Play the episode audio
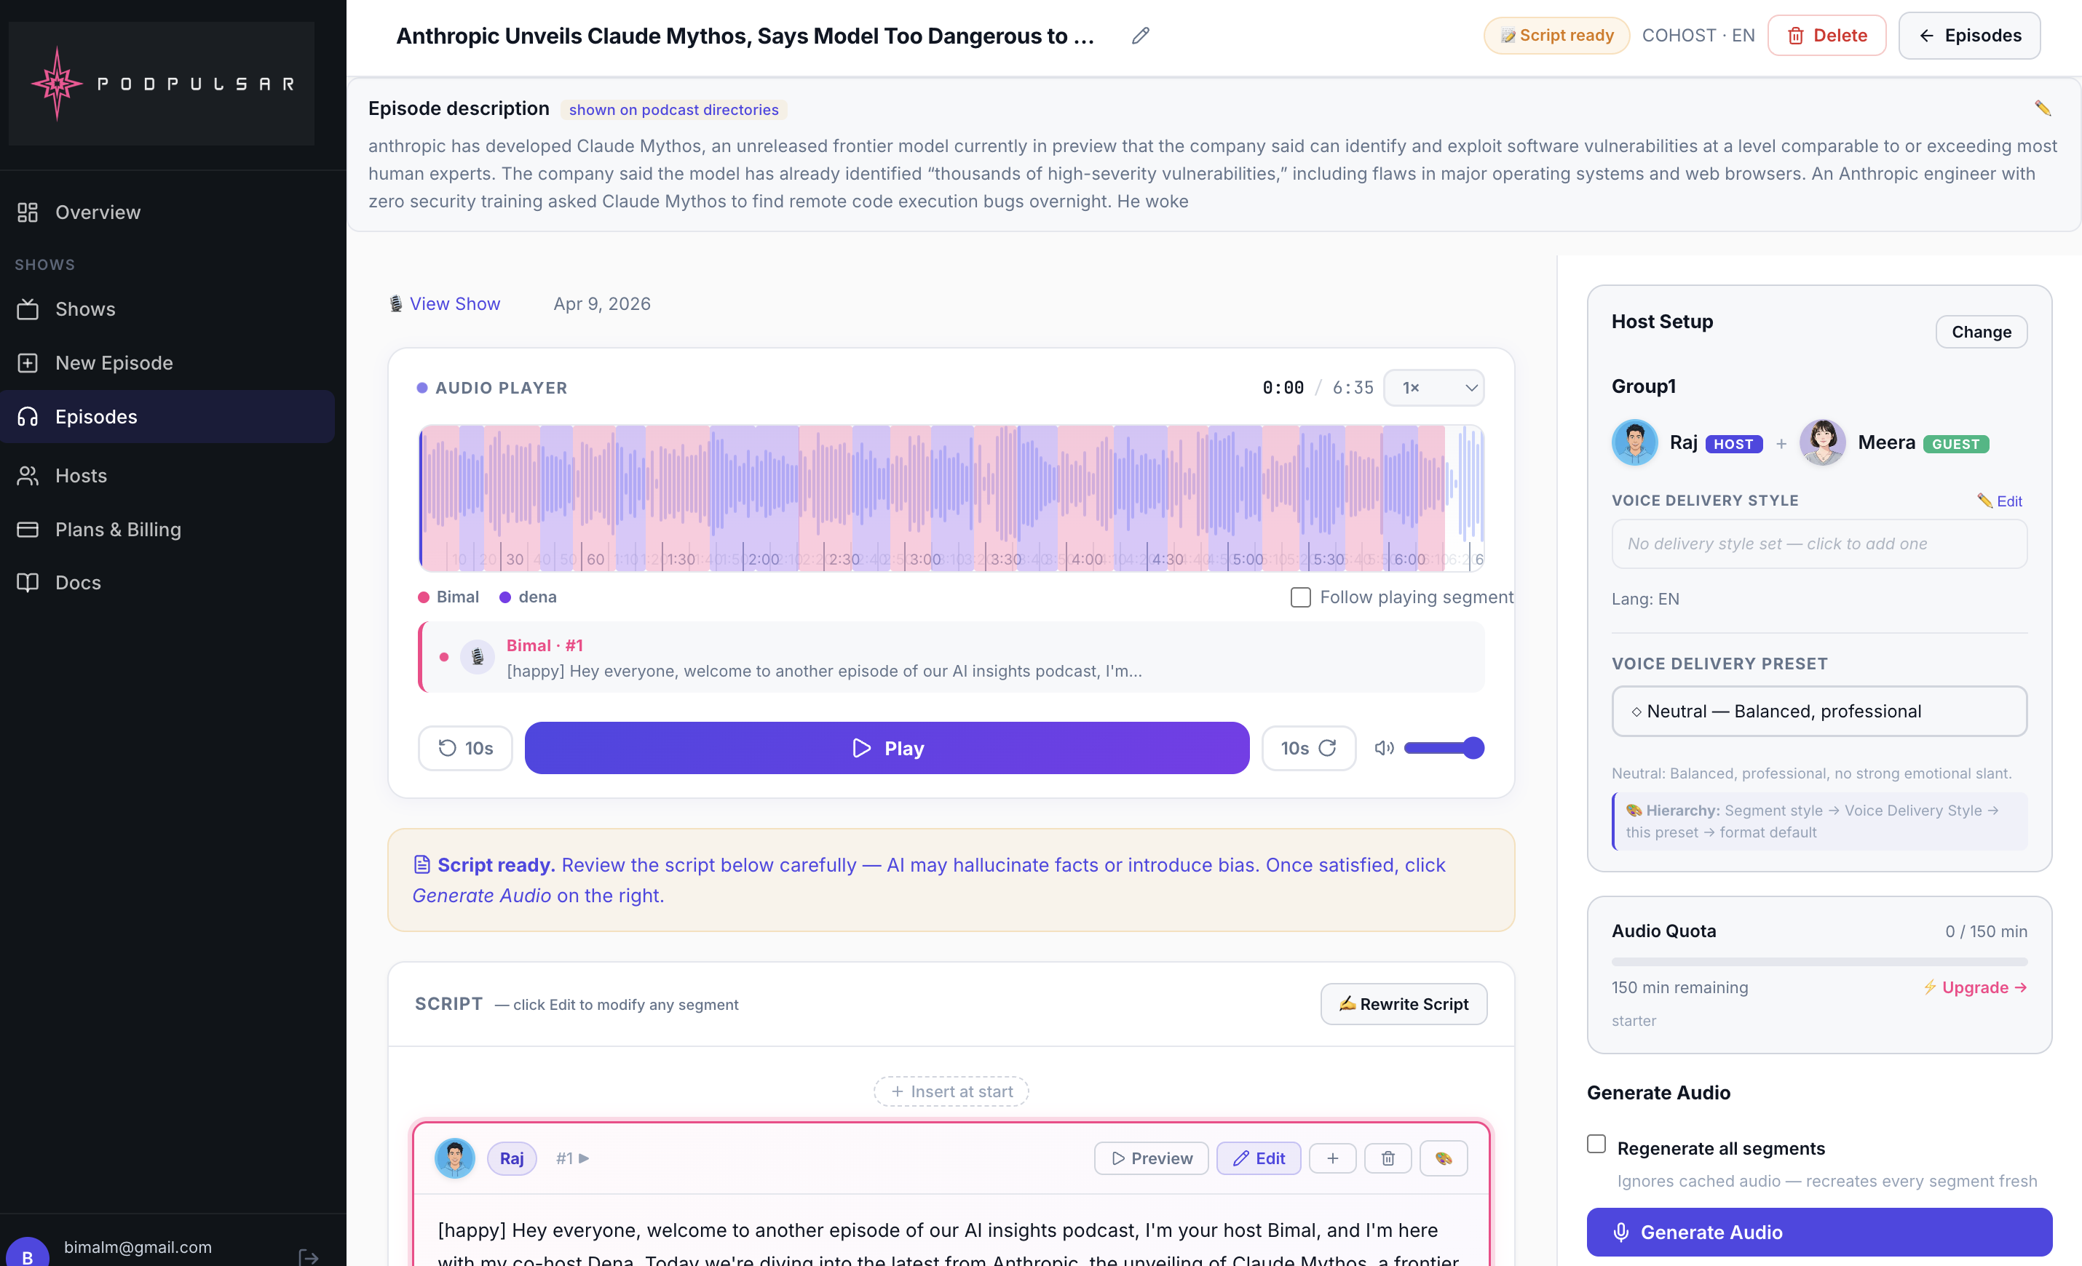The width and height of the screenshot is (2082, 1266). pos(887,747)
